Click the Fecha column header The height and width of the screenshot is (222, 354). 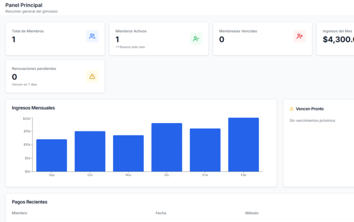point(161,213)
